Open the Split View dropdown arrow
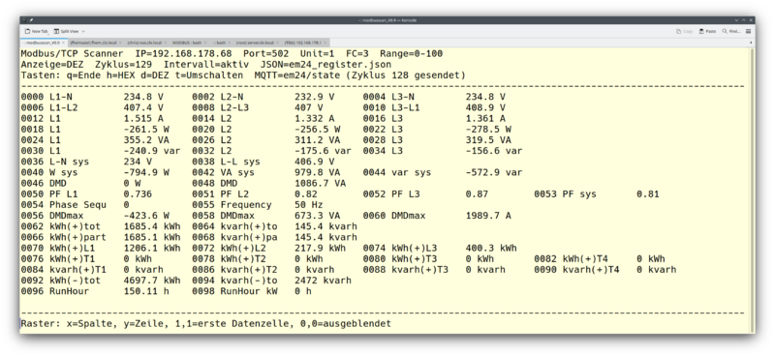The width and height of the screenshot is (775, 357). coord(83,31)
